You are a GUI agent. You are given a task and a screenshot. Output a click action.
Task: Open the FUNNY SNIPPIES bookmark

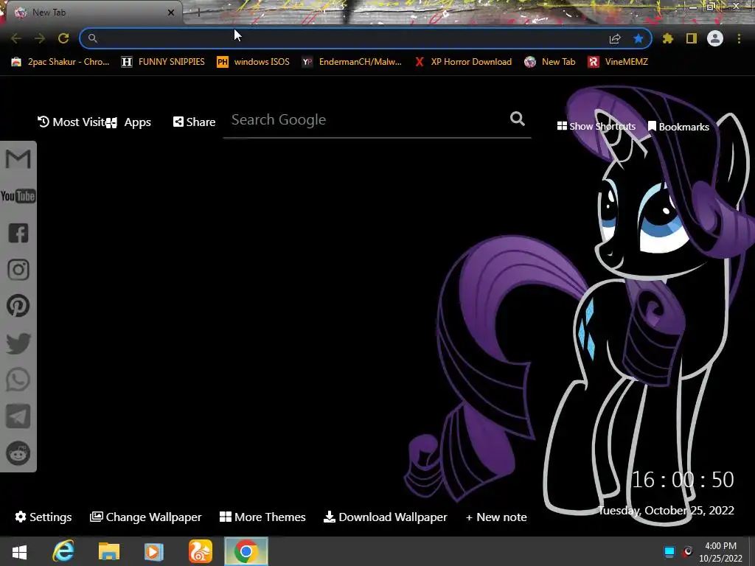(163, 62)
